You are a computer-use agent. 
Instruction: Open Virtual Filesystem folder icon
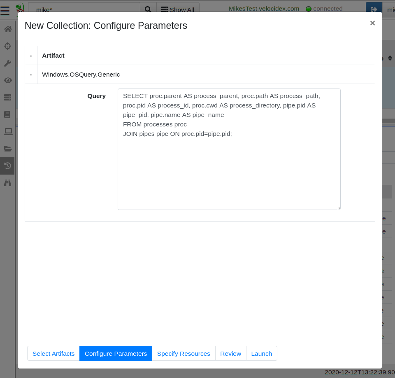point(7,149)
